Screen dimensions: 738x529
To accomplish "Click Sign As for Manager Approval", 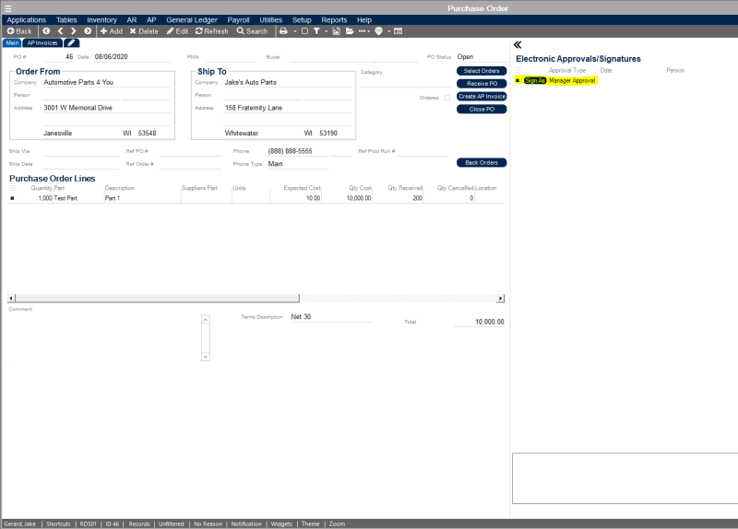I will pos(535,80).
